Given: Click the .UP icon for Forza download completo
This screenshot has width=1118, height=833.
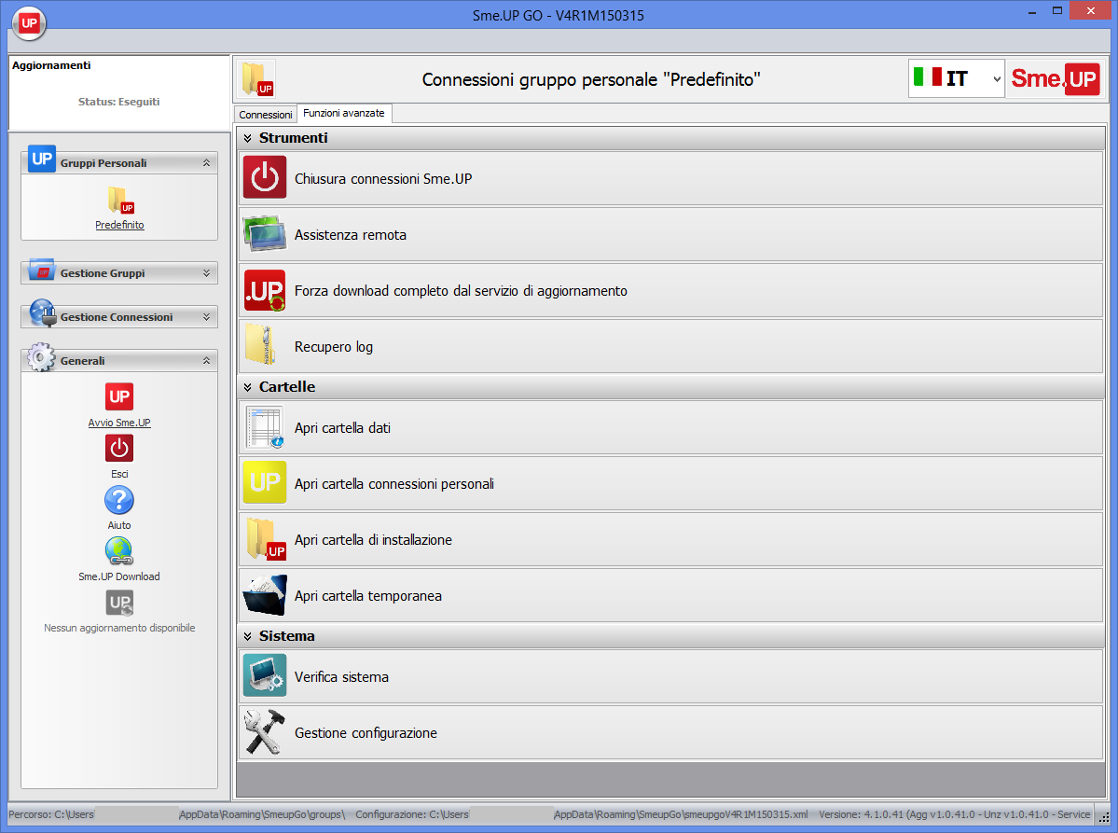Looking at the screenshot, I should (265, 290).
